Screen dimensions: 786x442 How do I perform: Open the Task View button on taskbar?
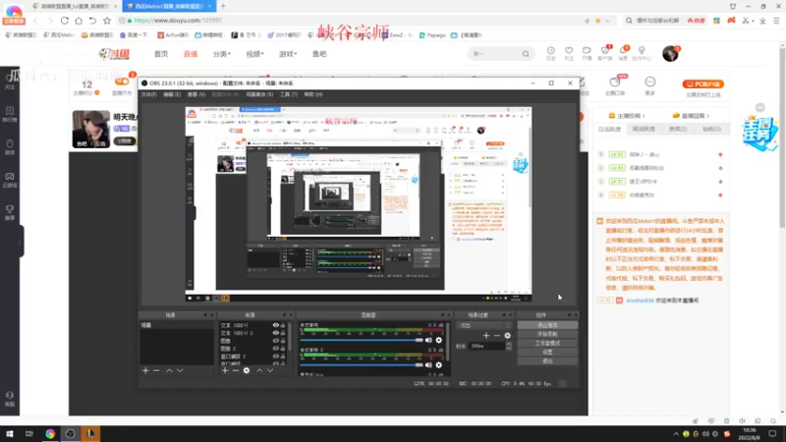coord(29,433)
